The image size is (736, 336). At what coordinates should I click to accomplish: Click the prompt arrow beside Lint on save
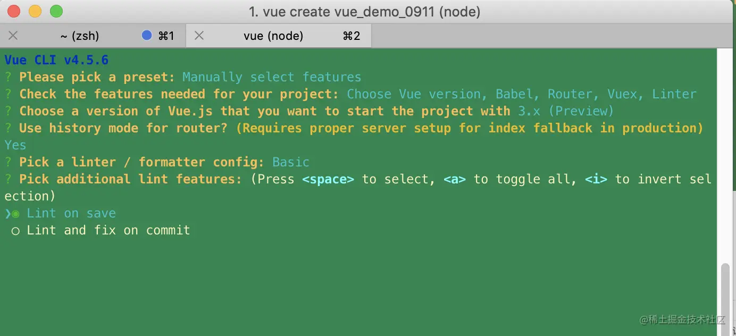[7, 213]
